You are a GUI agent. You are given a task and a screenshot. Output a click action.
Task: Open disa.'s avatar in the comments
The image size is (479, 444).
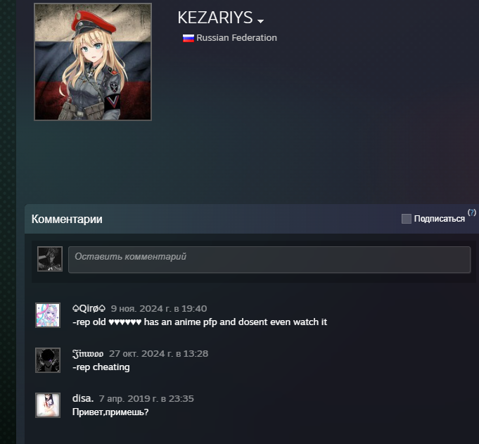click(x=48, y=405)
